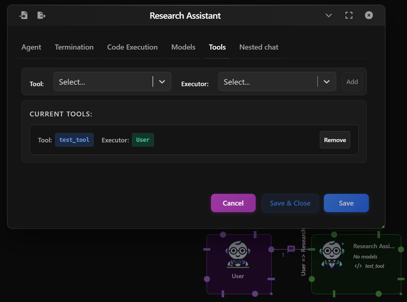Collapse the modal using the chevron
Viewport: 407px width, 302px height.
(329, 15)
